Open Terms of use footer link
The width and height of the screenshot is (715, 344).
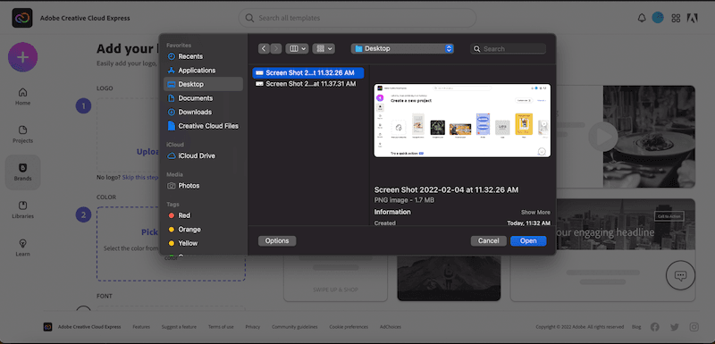221,327
